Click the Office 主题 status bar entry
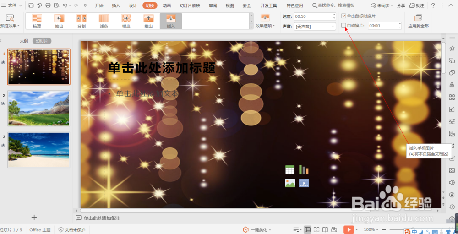 coord(40,229)
